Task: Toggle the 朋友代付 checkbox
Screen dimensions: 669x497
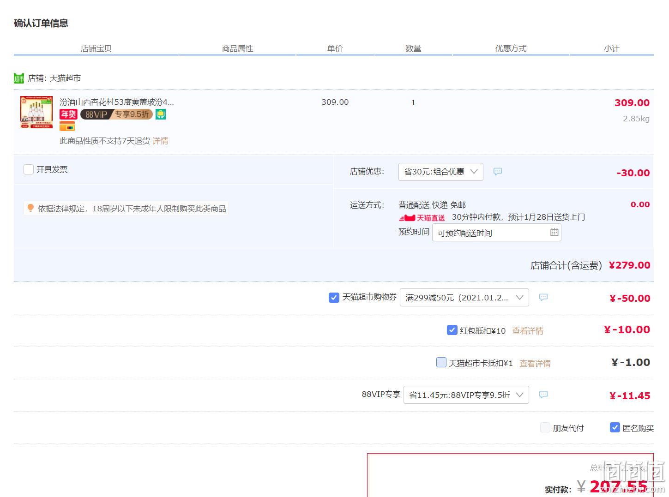Action: pos(545,427)
